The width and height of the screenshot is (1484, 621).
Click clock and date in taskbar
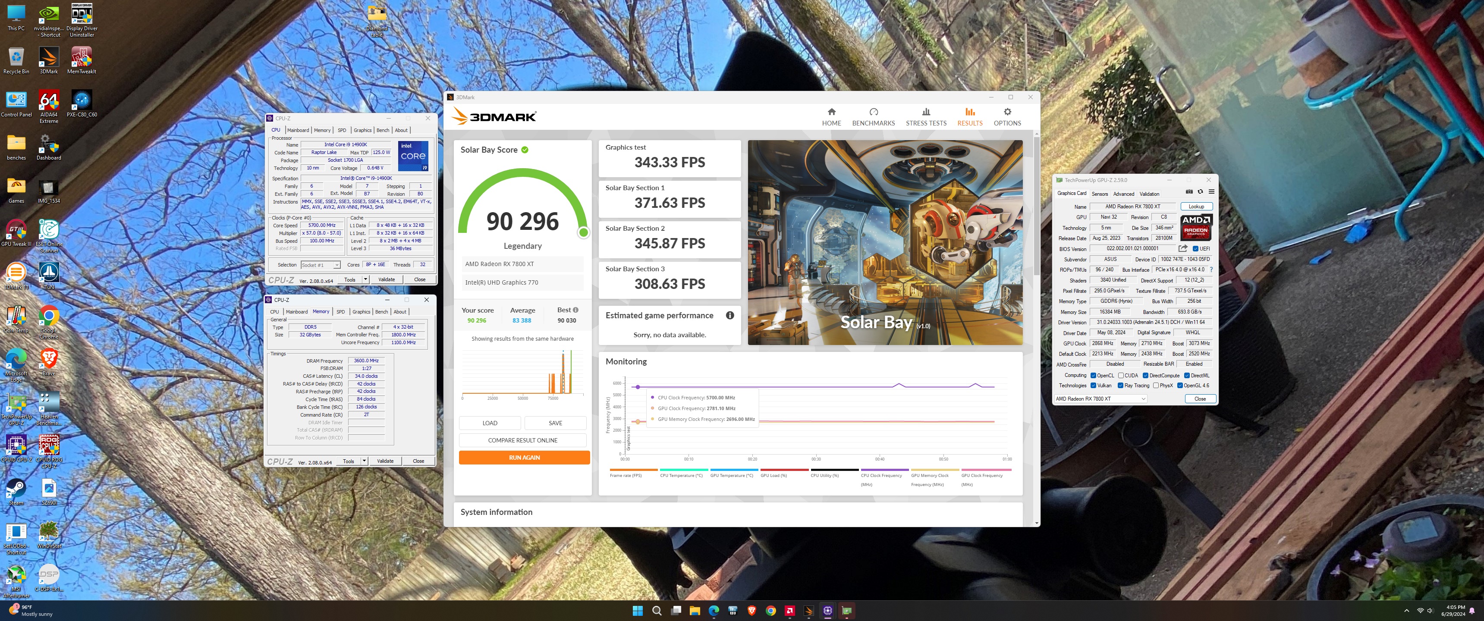(x=1453, y=611)
